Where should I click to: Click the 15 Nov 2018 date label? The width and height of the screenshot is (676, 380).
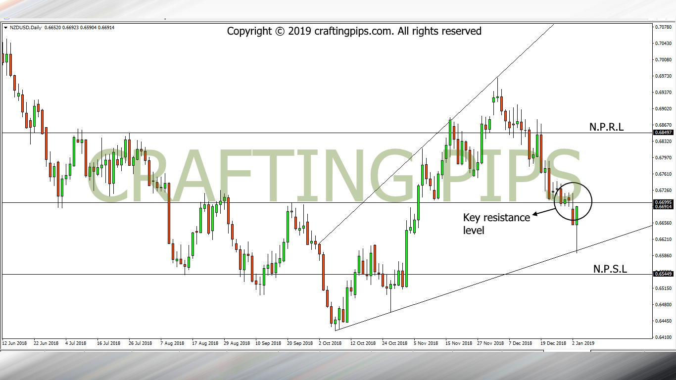coord(458,342)
